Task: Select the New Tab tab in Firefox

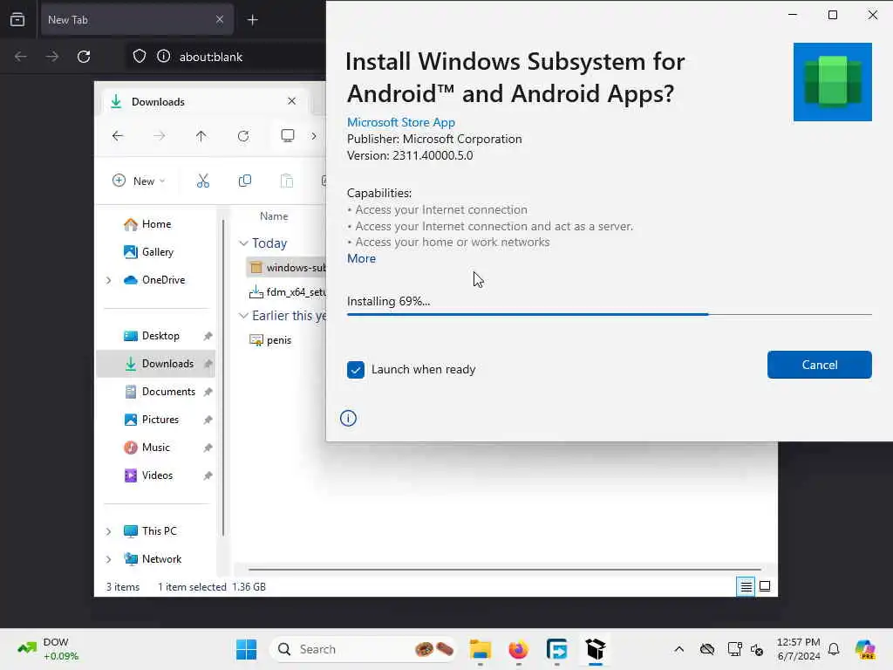Action: tap(137, 20)
